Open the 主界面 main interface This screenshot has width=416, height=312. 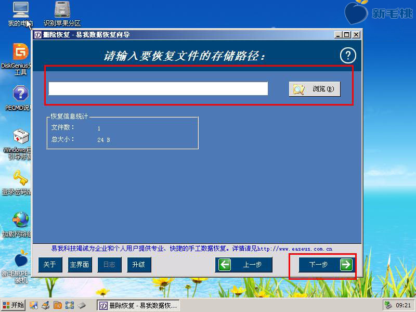(x=80, y=265)
